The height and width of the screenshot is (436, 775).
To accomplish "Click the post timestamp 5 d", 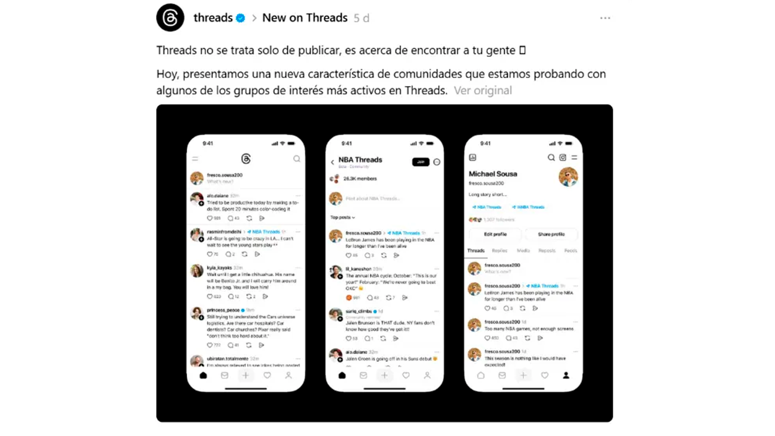I will [x=362, y=19].
